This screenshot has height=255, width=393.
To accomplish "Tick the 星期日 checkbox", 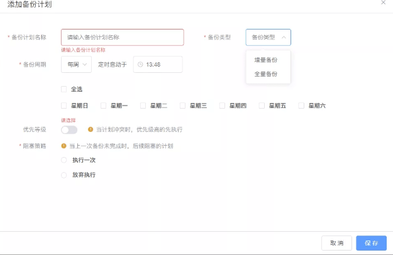I will click(x=64, y=106).
